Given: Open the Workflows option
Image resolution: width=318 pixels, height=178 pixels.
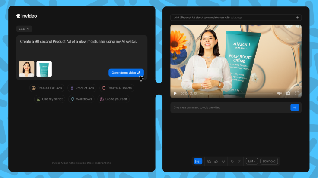Looking at the screenshot, I should 81,99.
